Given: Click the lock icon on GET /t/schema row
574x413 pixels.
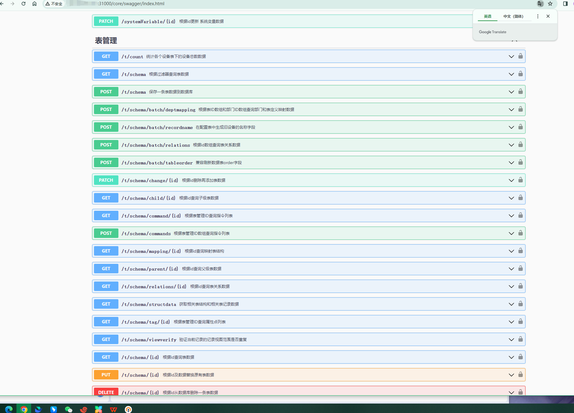Looking at the screenshot, I should 521,74.
